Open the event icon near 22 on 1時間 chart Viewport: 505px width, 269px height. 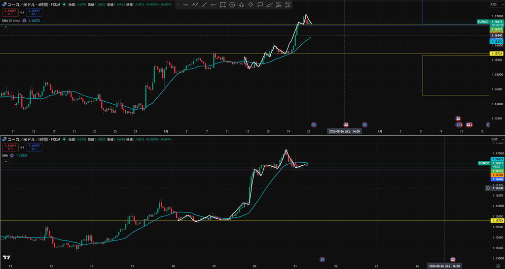[323, 259]
